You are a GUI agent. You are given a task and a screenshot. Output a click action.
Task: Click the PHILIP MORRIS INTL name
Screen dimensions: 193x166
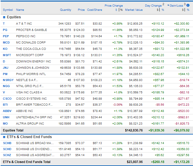click(x=31, y=74)
